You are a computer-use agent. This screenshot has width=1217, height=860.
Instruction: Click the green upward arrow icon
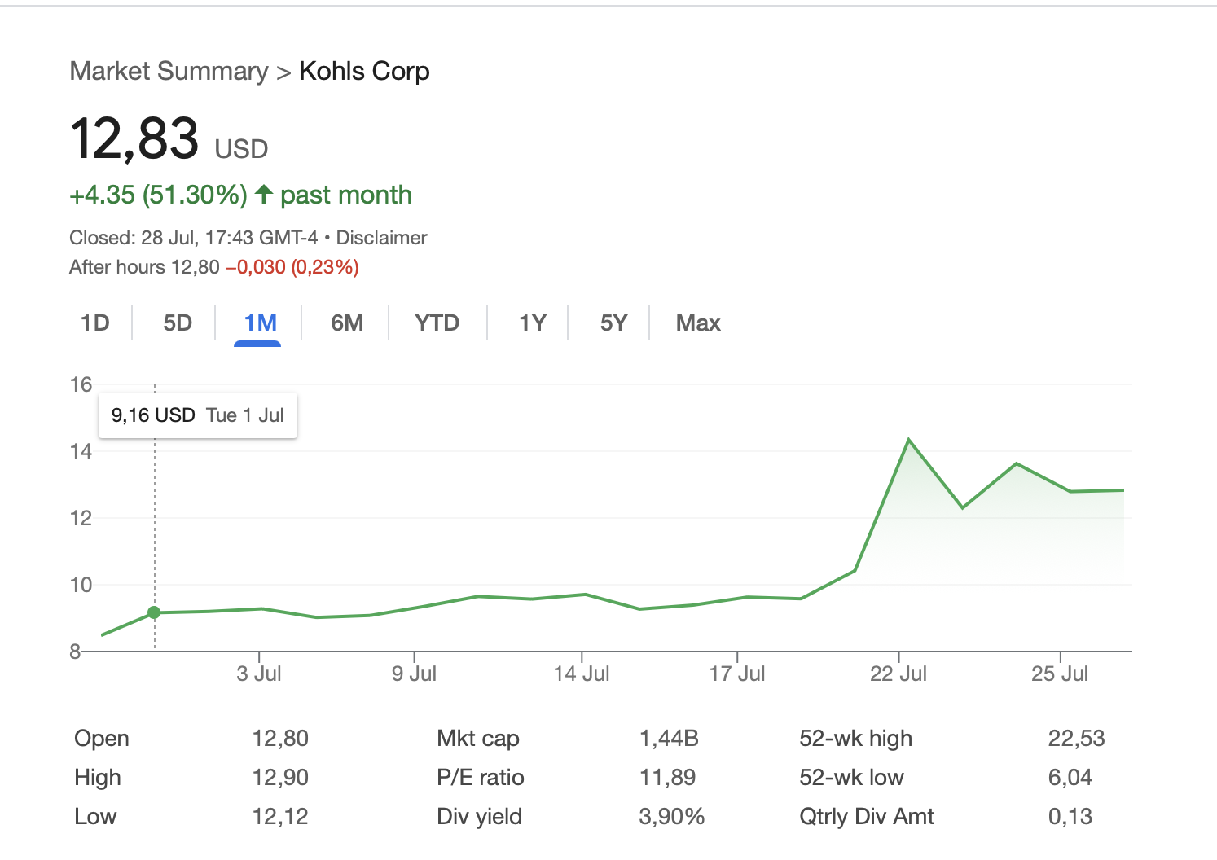pyautogui.click(x=263, y=195)
